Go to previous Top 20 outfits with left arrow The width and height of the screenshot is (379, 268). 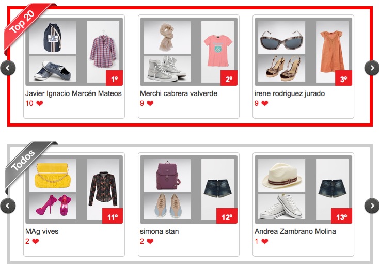[x=8, y=68]
